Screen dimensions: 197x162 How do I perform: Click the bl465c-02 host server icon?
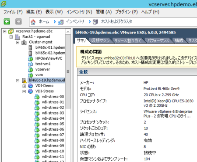click(x=30, y=53)
